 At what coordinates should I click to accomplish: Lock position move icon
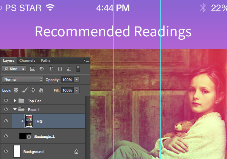coord(33,90)
